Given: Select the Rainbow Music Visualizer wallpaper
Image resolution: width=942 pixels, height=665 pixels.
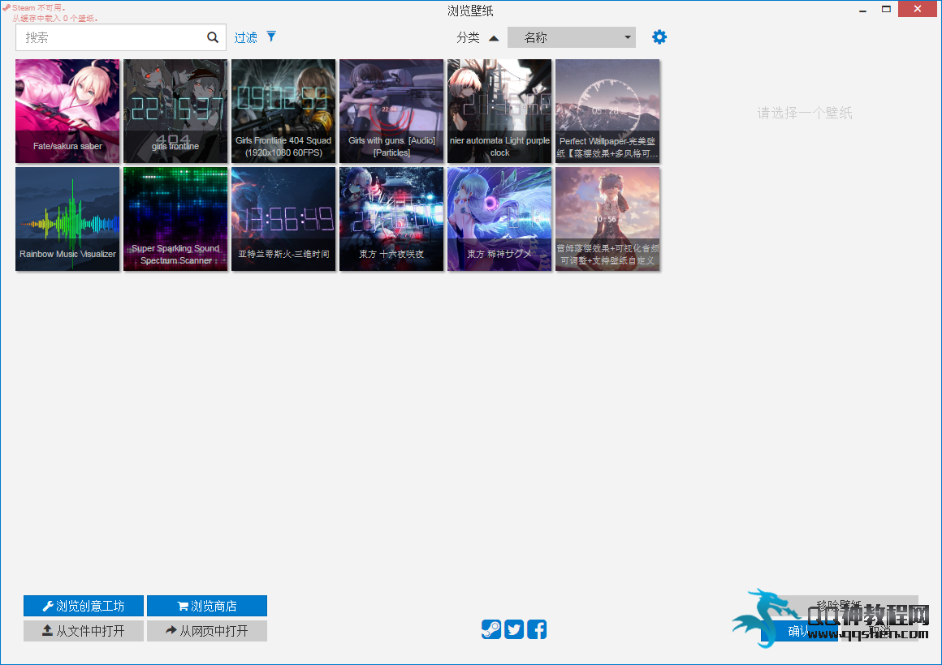Looking at the screenshot, I should point(67,219).
